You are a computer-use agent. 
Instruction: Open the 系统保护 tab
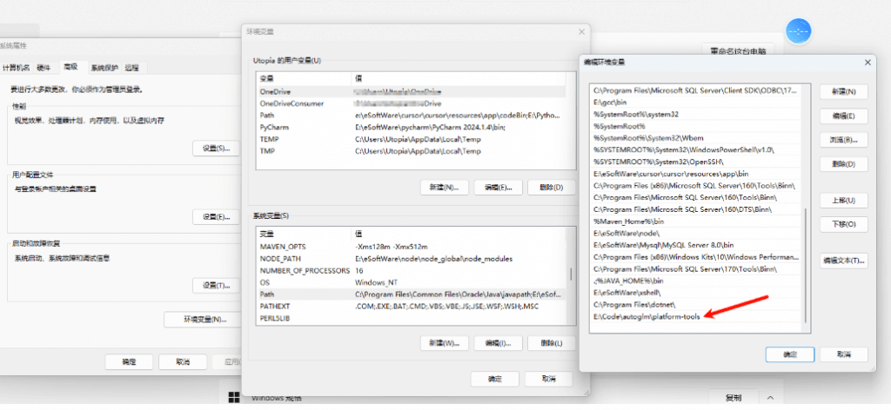click(104, 67)
